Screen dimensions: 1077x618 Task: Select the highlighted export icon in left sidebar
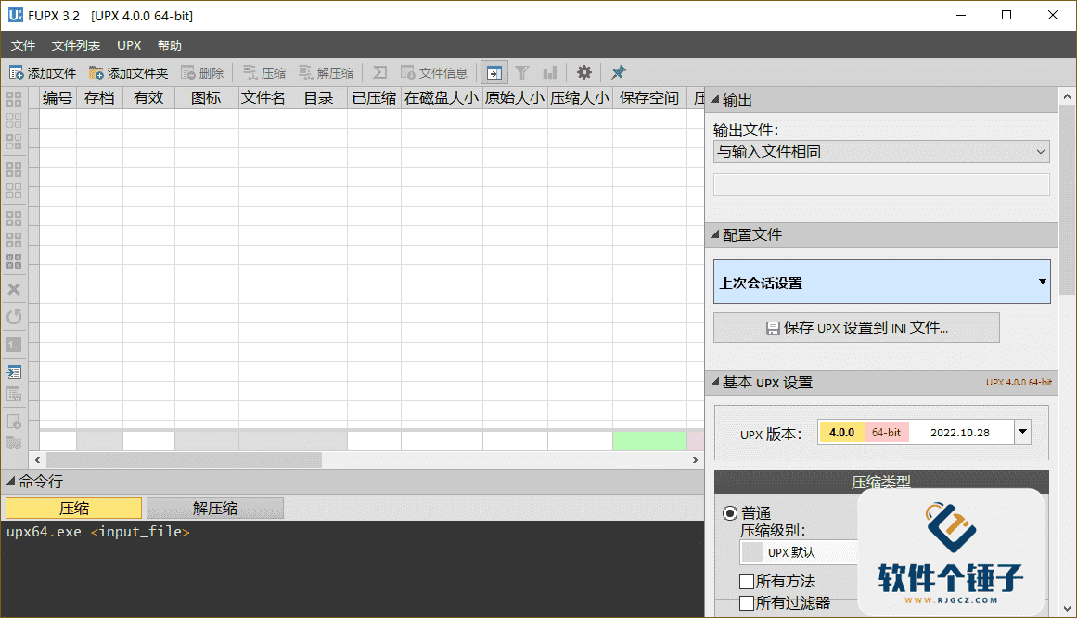coord(13,372)
